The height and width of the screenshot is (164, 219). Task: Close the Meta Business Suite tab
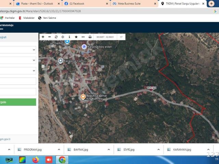click(x=155, y=4)
